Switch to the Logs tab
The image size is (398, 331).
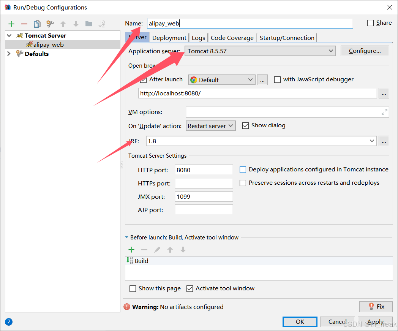[x=198, y=38]
